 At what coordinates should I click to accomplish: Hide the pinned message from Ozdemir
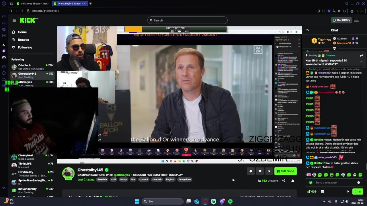[361, 56]
